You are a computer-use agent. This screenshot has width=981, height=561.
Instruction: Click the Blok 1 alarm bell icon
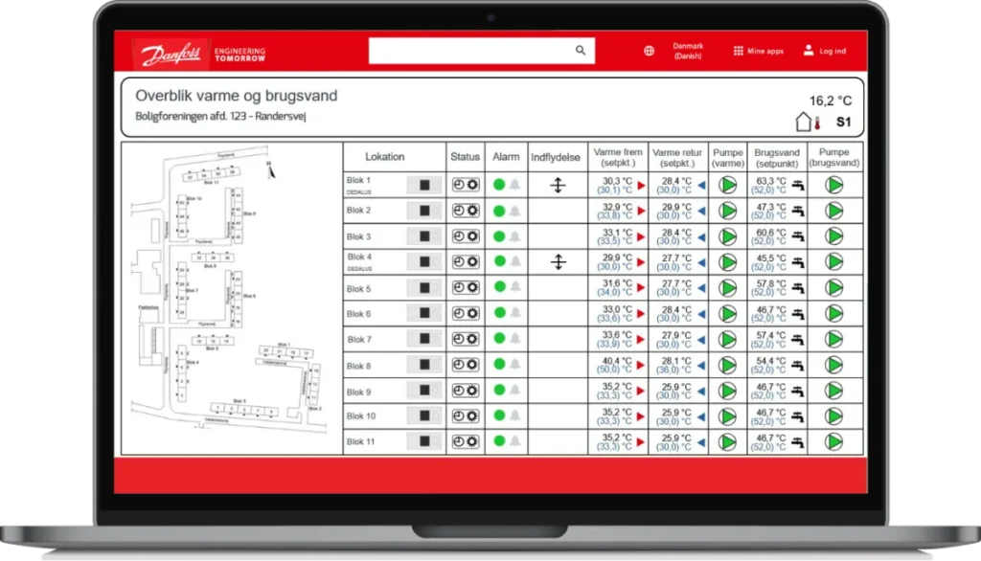click(514, 185)
